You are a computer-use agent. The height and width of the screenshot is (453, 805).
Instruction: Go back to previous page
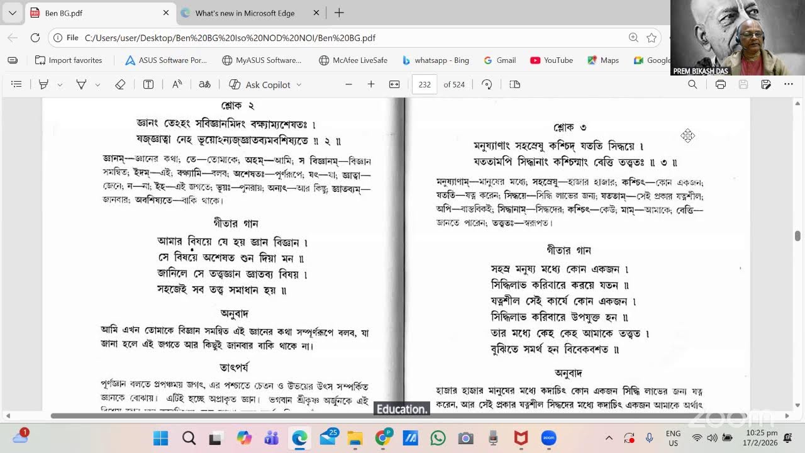pos(13,38)
